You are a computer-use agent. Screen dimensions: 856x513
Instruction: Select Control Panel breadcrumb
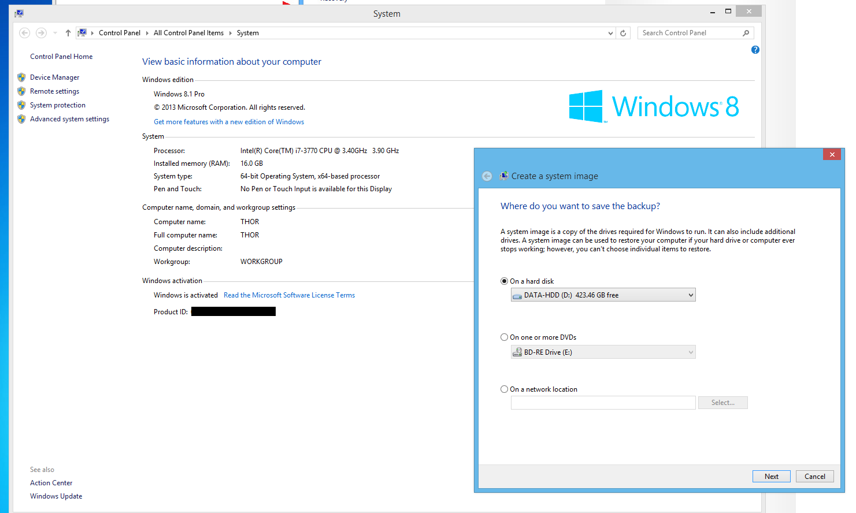click(120, 33)
